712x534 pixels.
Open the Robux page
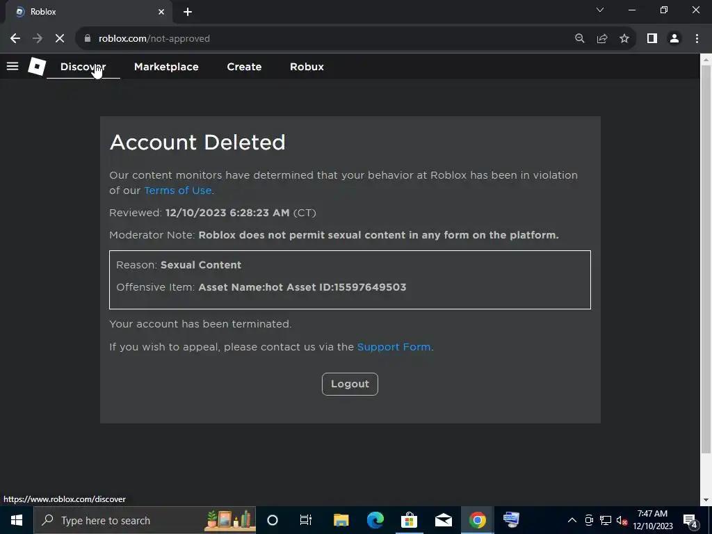tap(307, 67)
